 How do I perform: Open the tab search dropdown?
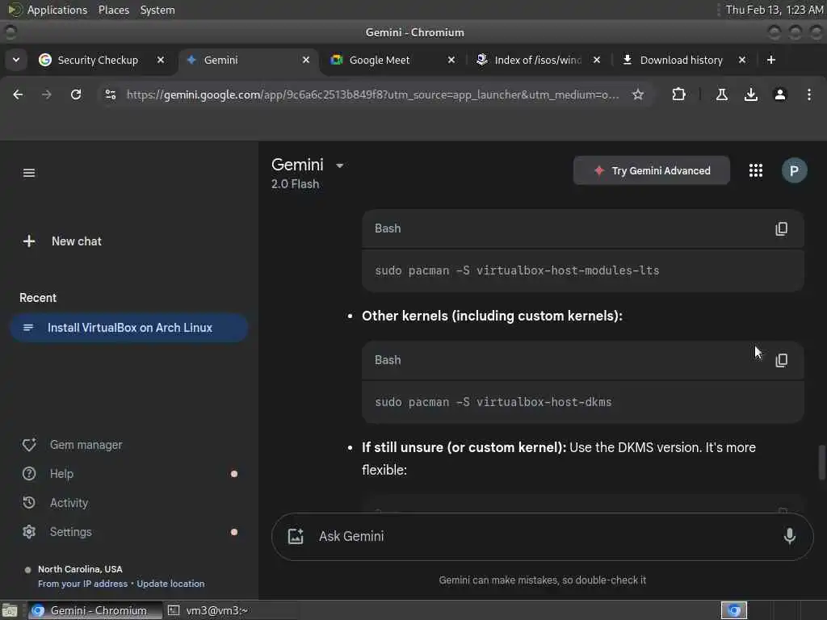click(16, 60)
